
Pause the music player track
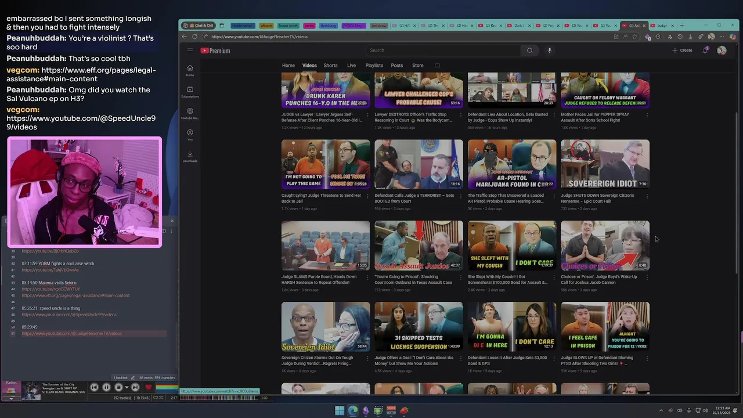106,387
